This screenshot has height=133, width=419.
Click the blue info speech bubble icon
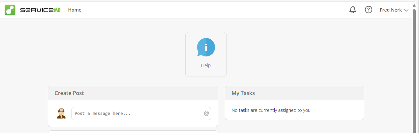coord(206,47)
